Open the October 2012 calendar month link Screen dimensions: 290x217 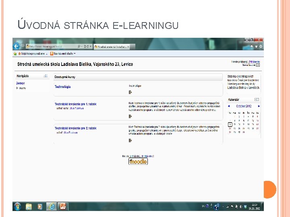(244, 106)
